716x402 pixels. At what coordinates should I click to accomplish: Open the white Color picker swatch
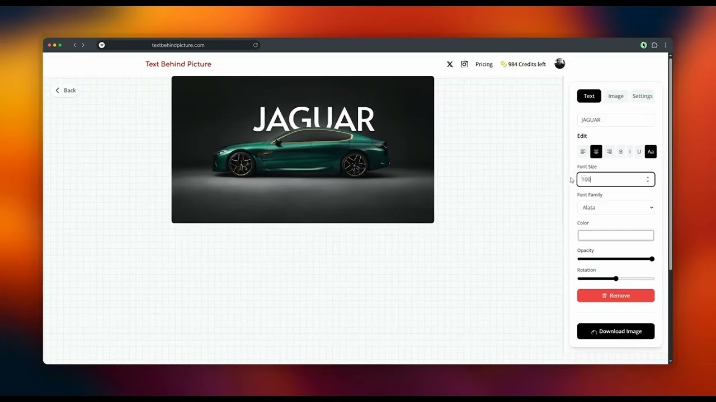(616, 236)
